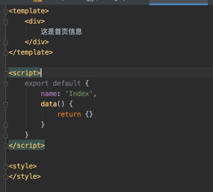Click the Chinese text 这是首页信息
This screenshot has width=213, height=192.
click(61, 32)
